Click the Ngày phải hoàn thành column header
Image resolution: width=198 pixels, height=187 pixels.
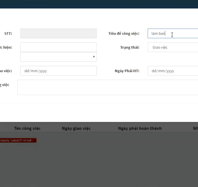[140, 128]
